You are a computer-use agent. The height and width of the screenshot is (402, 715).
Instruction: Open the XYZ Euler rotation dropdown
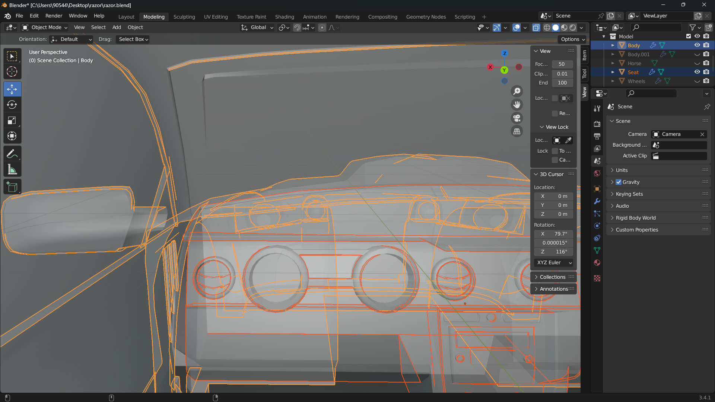pos(554,262)
